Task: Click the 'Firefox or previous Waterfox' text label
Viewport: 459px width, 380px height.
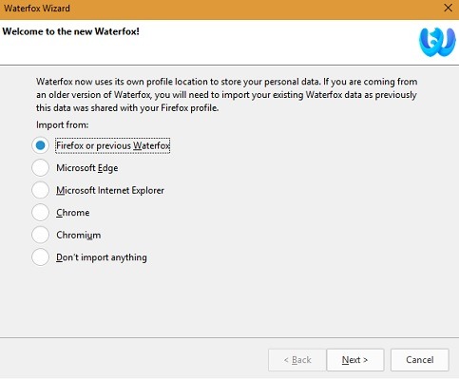Action: (113, 145)
